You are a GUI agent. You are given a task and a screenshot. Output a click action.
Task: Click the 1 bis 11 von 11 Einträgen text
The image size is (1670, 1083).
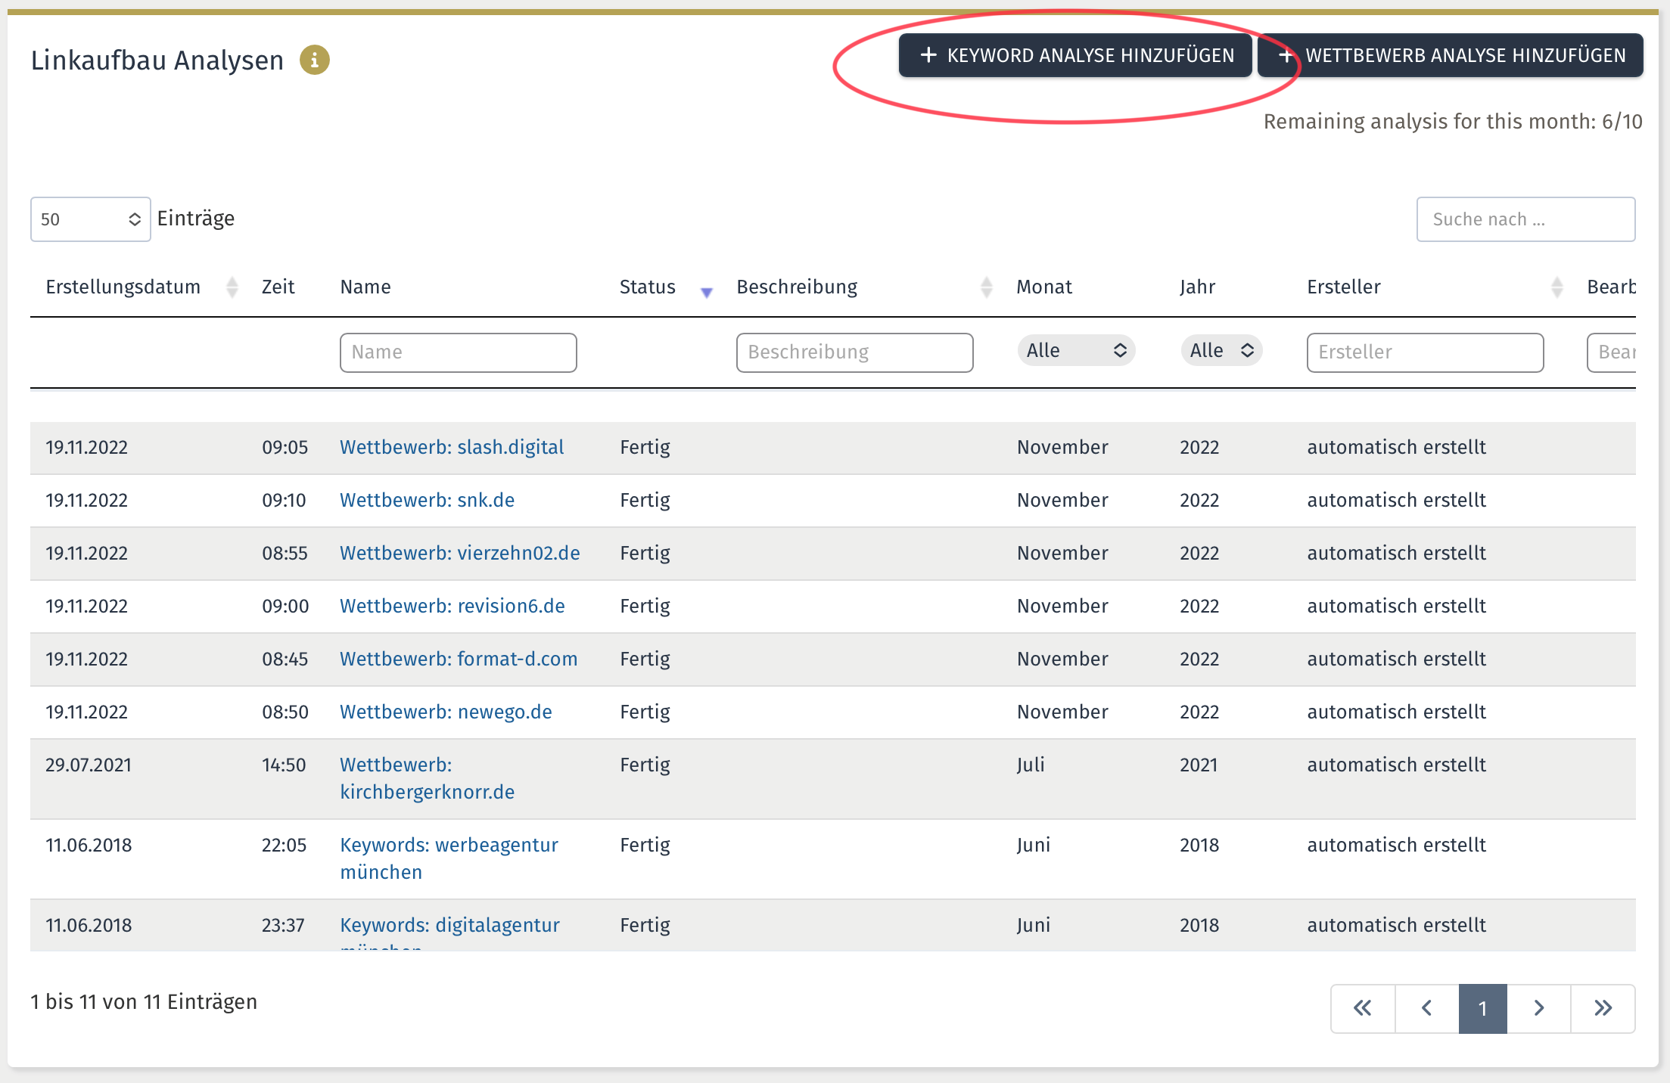tap(144, 1001)
